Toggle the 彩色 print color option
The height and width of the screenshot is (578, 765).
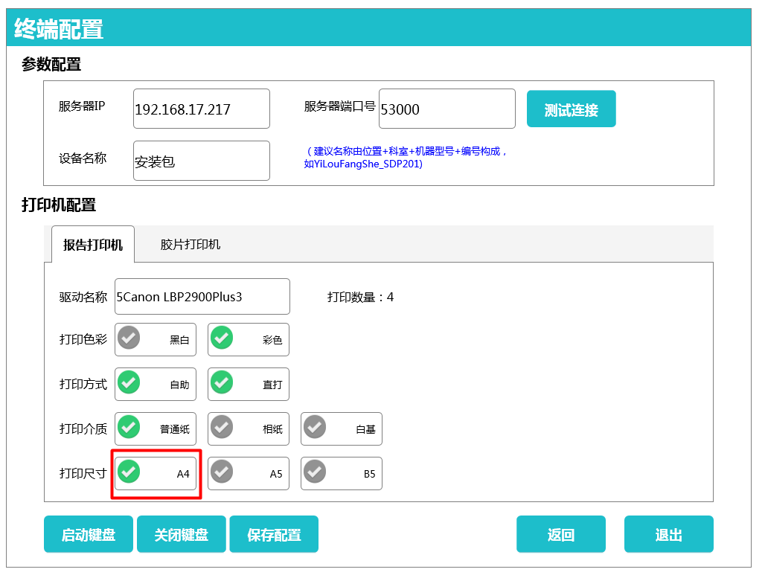point(249,340)
